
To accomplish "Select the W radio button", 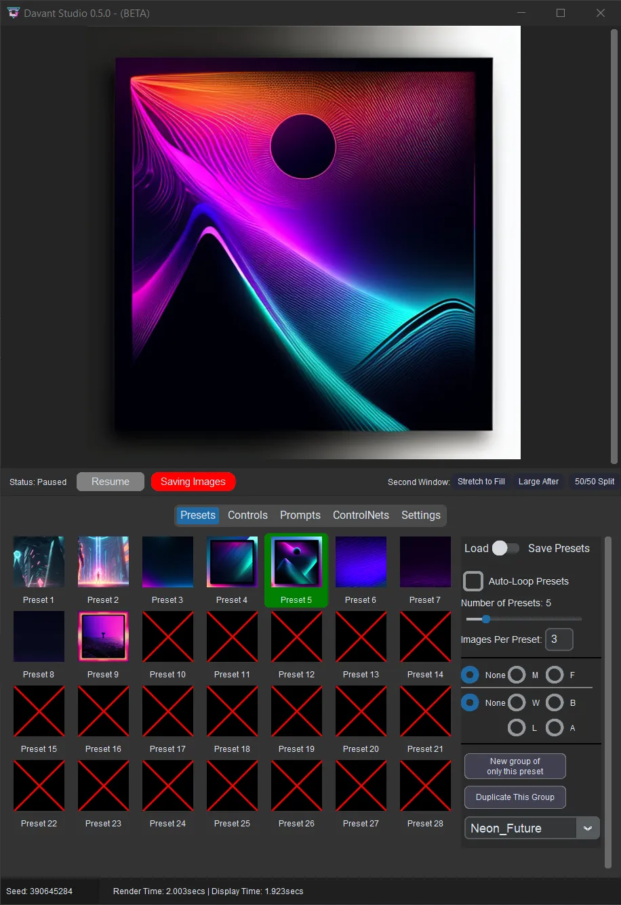I will click(517, 702).
